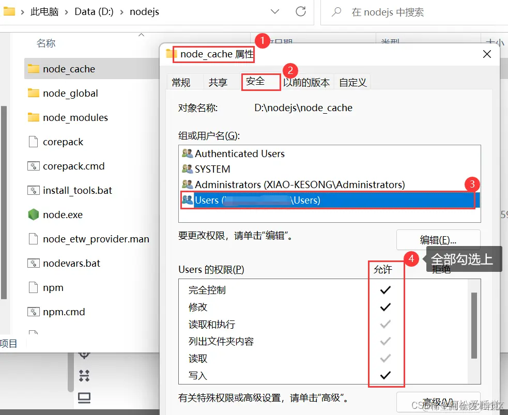Click the install_tools.bat file icon
Viewport: 508px width, 415px height.
(34, 190)
